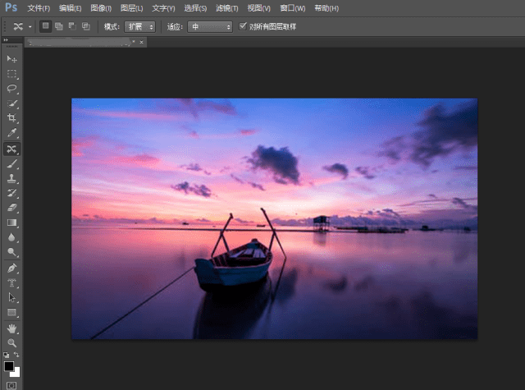Select the Pen tool

(x=11, y=268)
